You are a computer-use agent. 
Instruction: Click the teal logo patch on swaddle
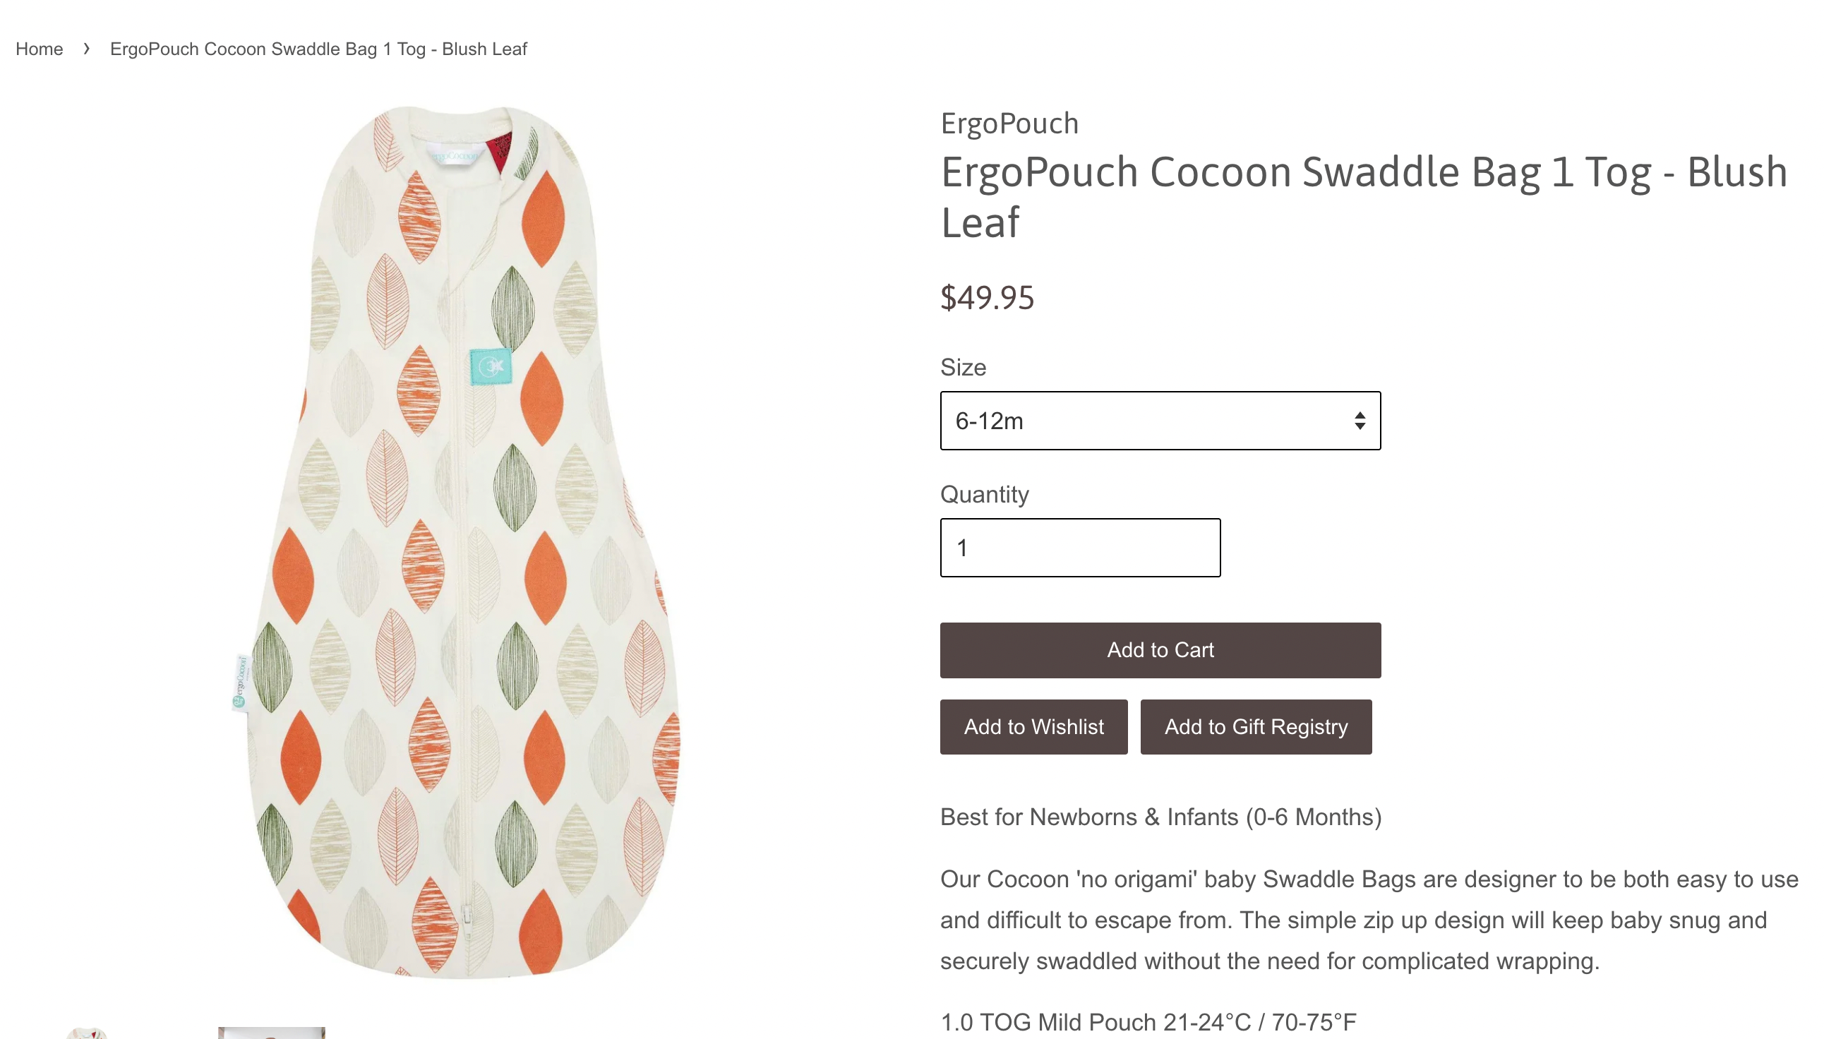(491, 367)
